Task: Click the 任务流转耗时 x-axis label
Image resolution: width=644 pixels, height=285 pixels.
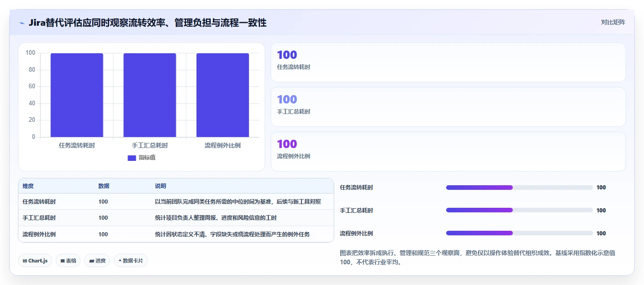Action: [x=77, y=145]
